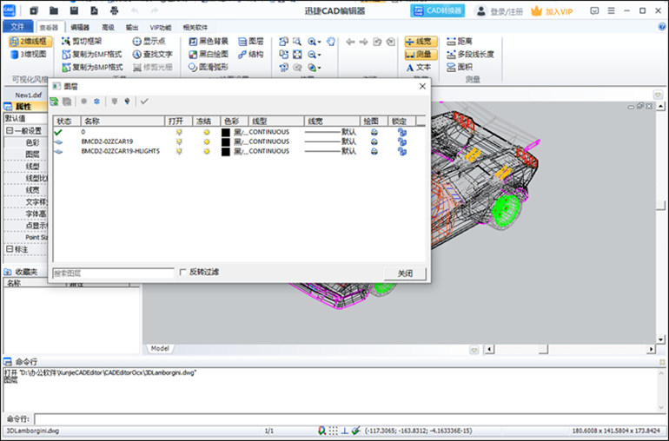Viewport: 669px width, 441px height.
Task: Click new layer icon in 图层 dialog
Action: point(54,102)
